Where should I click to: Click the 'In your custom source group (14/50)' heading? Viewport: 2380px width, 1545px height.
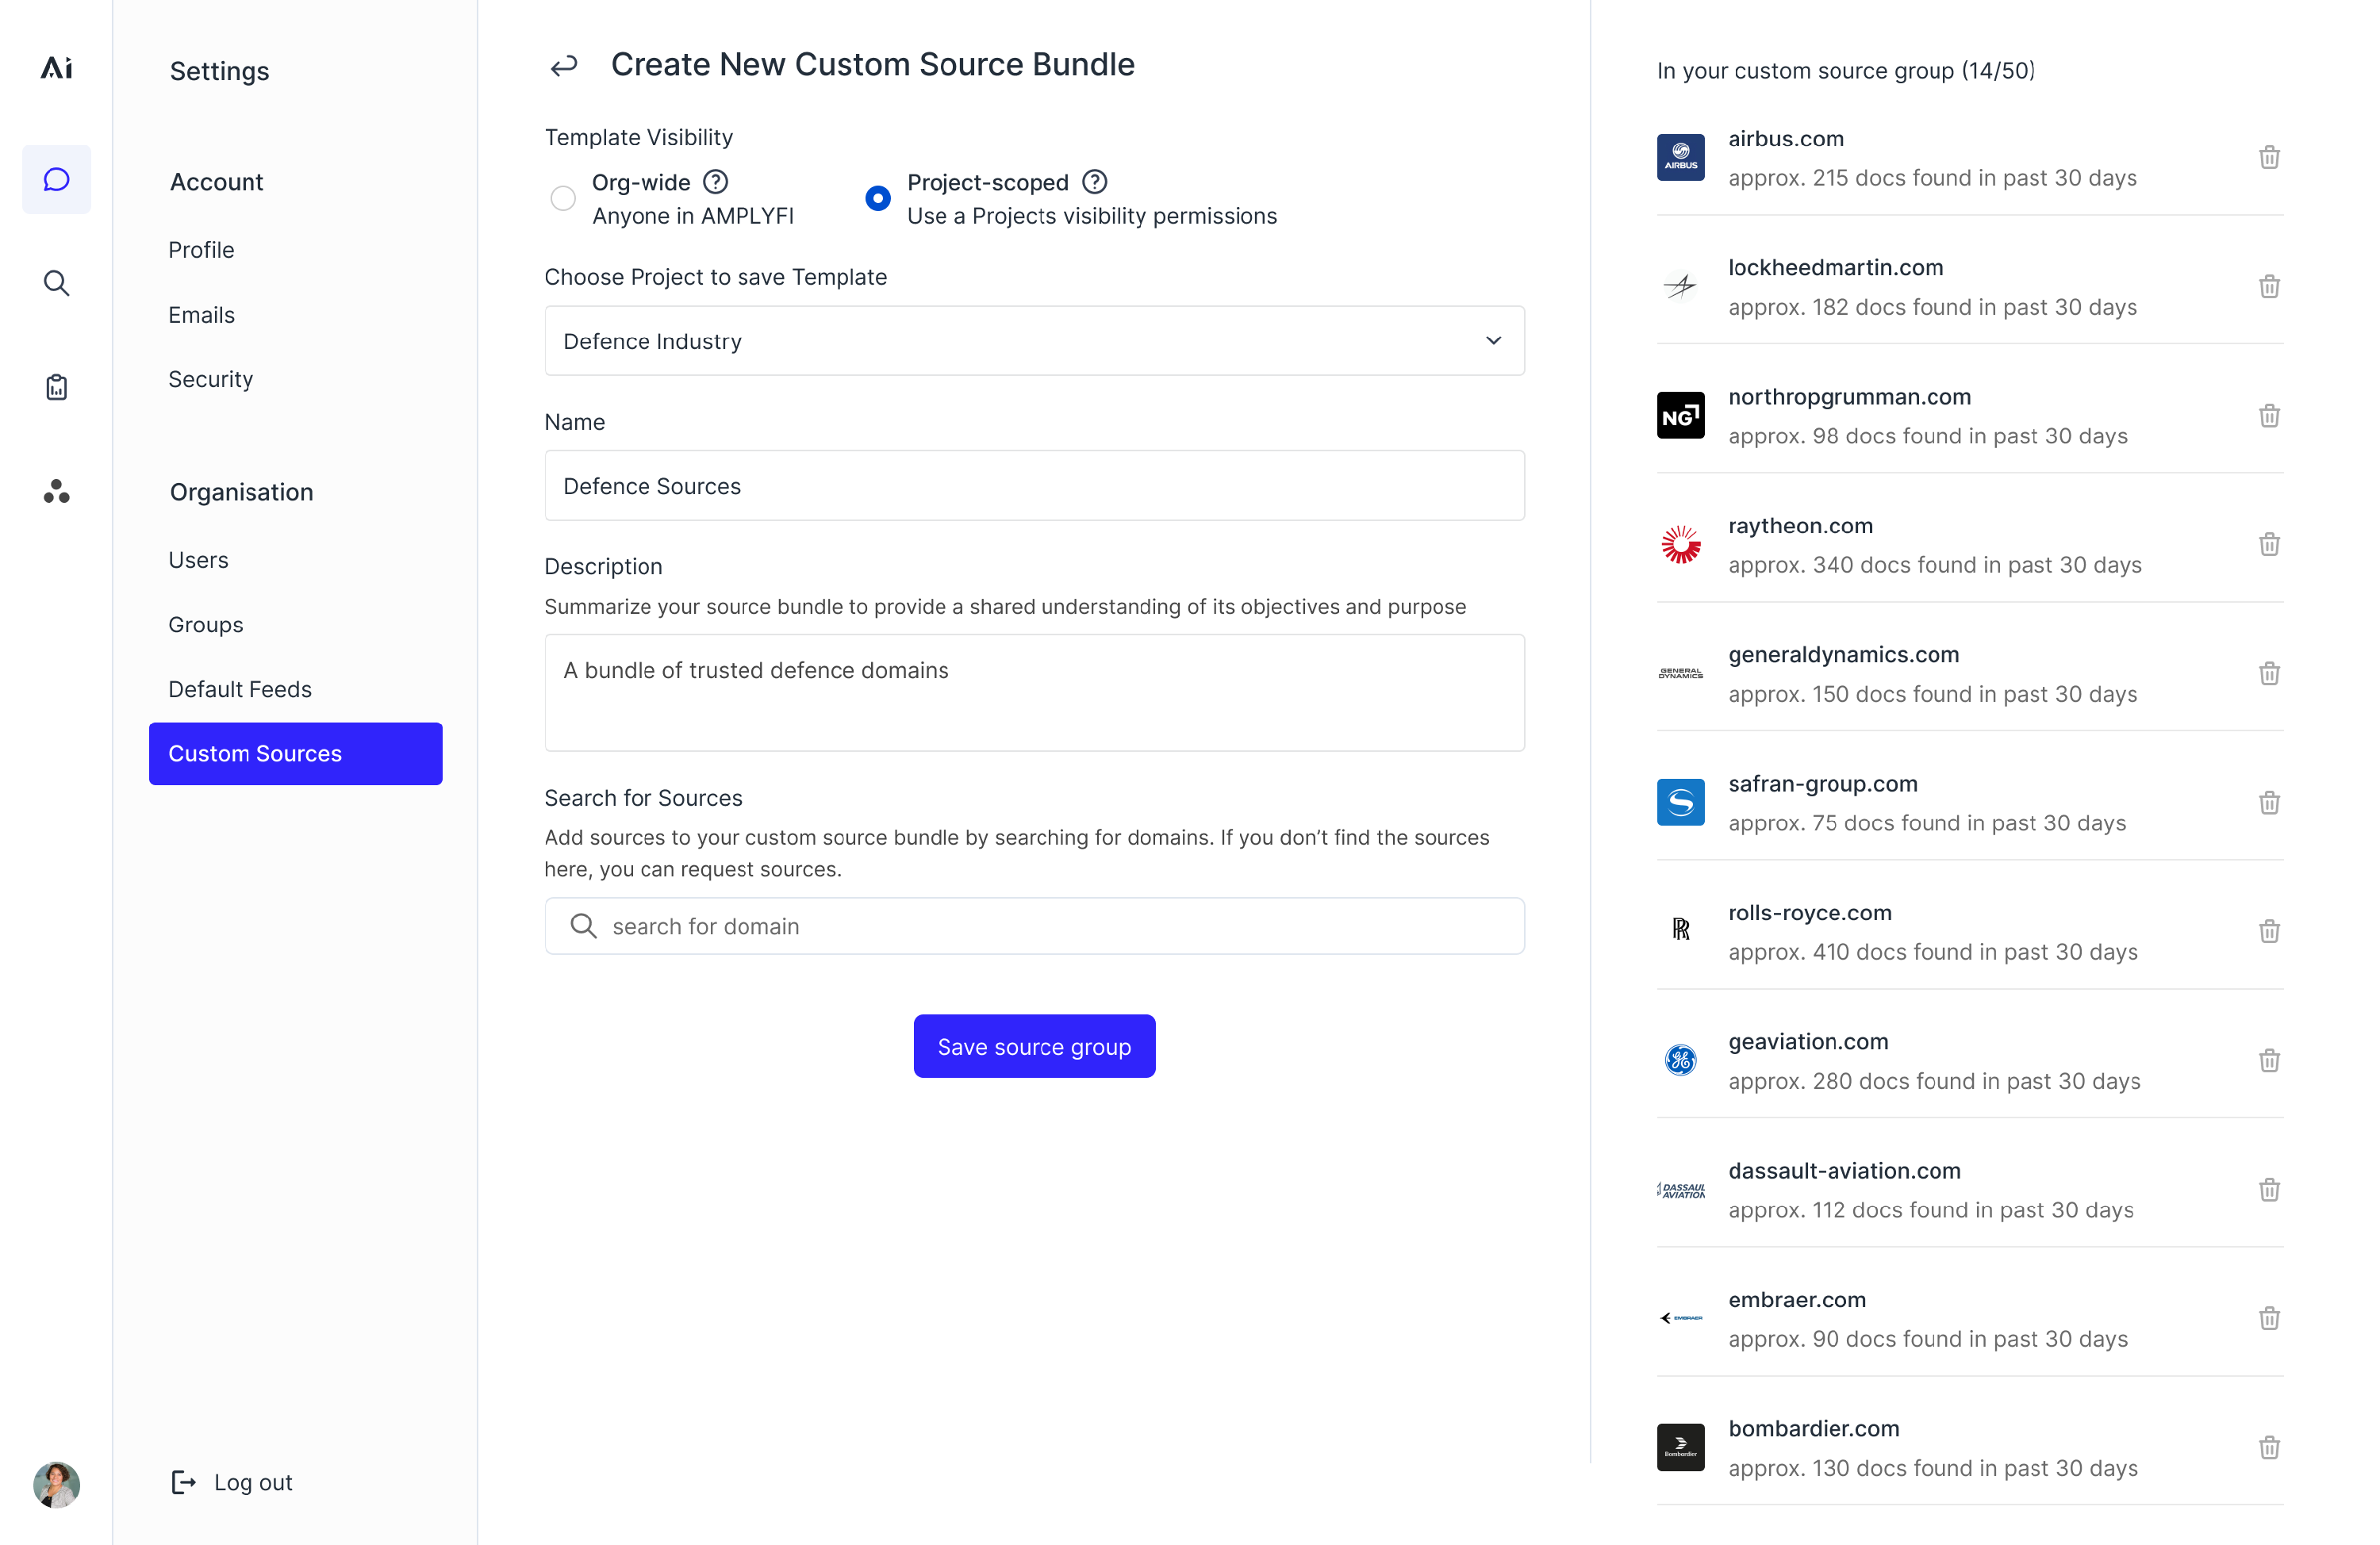[1846, 72]
